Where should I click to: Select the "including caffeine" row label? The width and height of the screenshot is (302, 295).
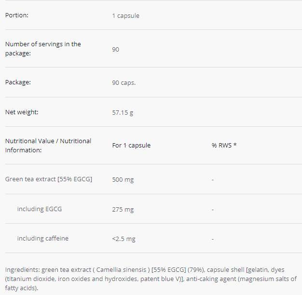point(43,238)
